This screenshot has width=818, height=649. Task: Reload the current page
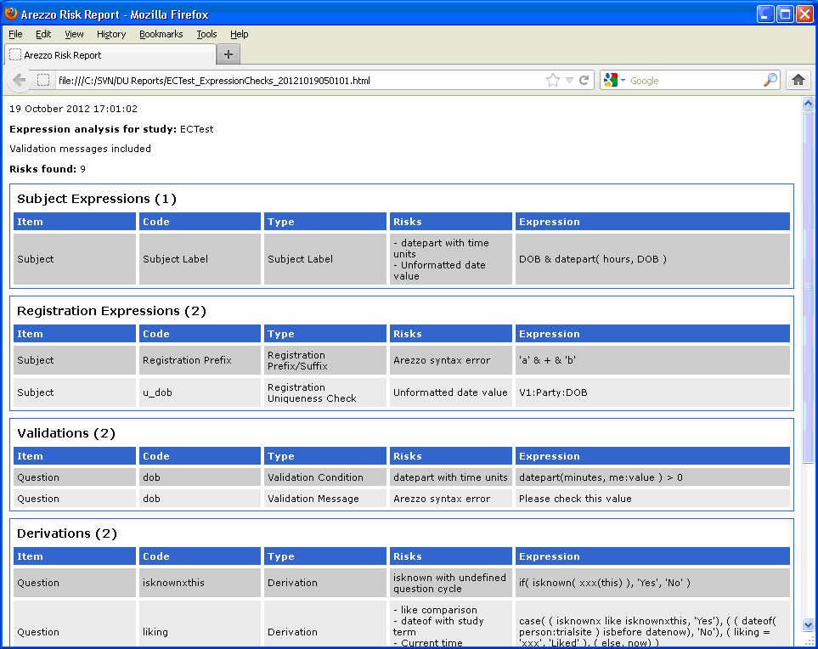(584, 81)
